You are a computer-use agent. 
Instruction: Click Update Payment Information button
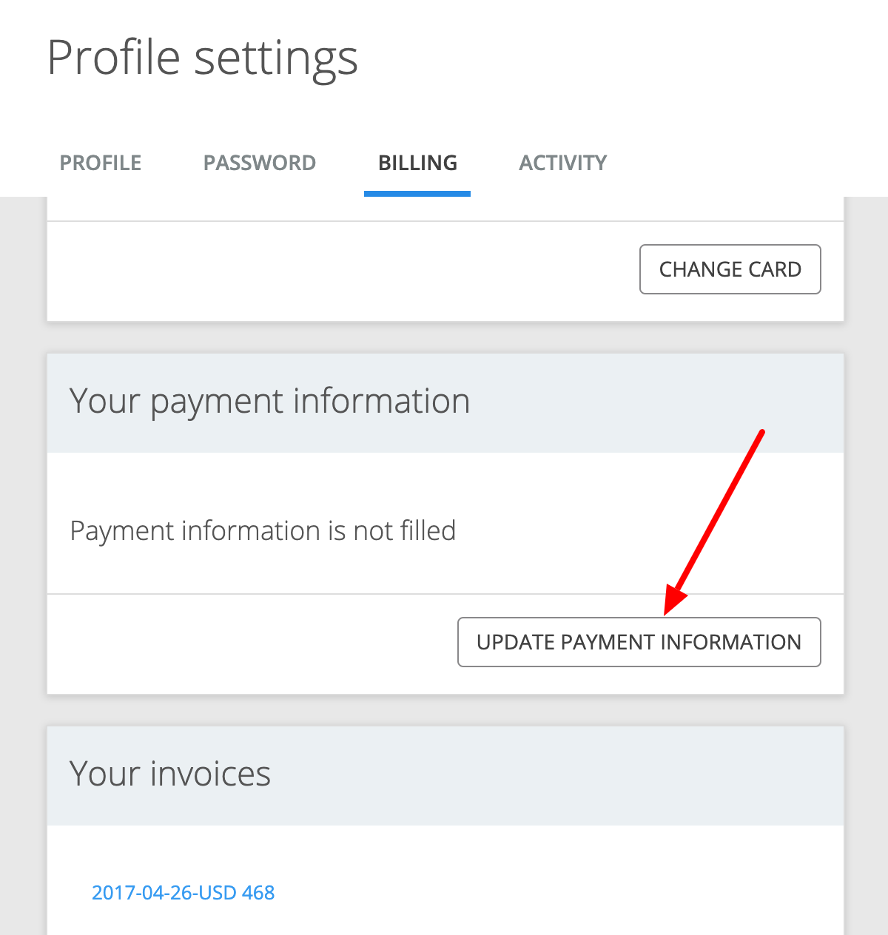[639, 642]
